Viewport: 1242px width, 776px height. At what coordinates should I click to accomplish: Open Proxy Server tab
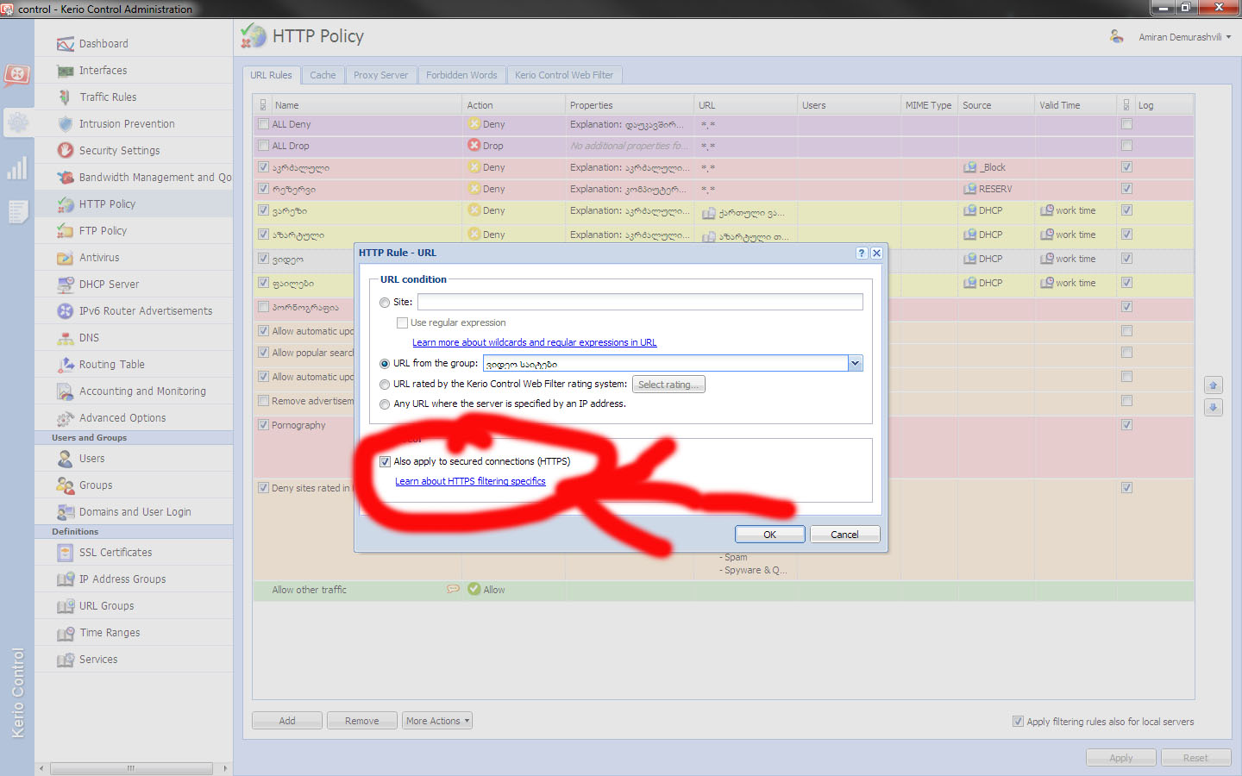(x=380, y=75)
